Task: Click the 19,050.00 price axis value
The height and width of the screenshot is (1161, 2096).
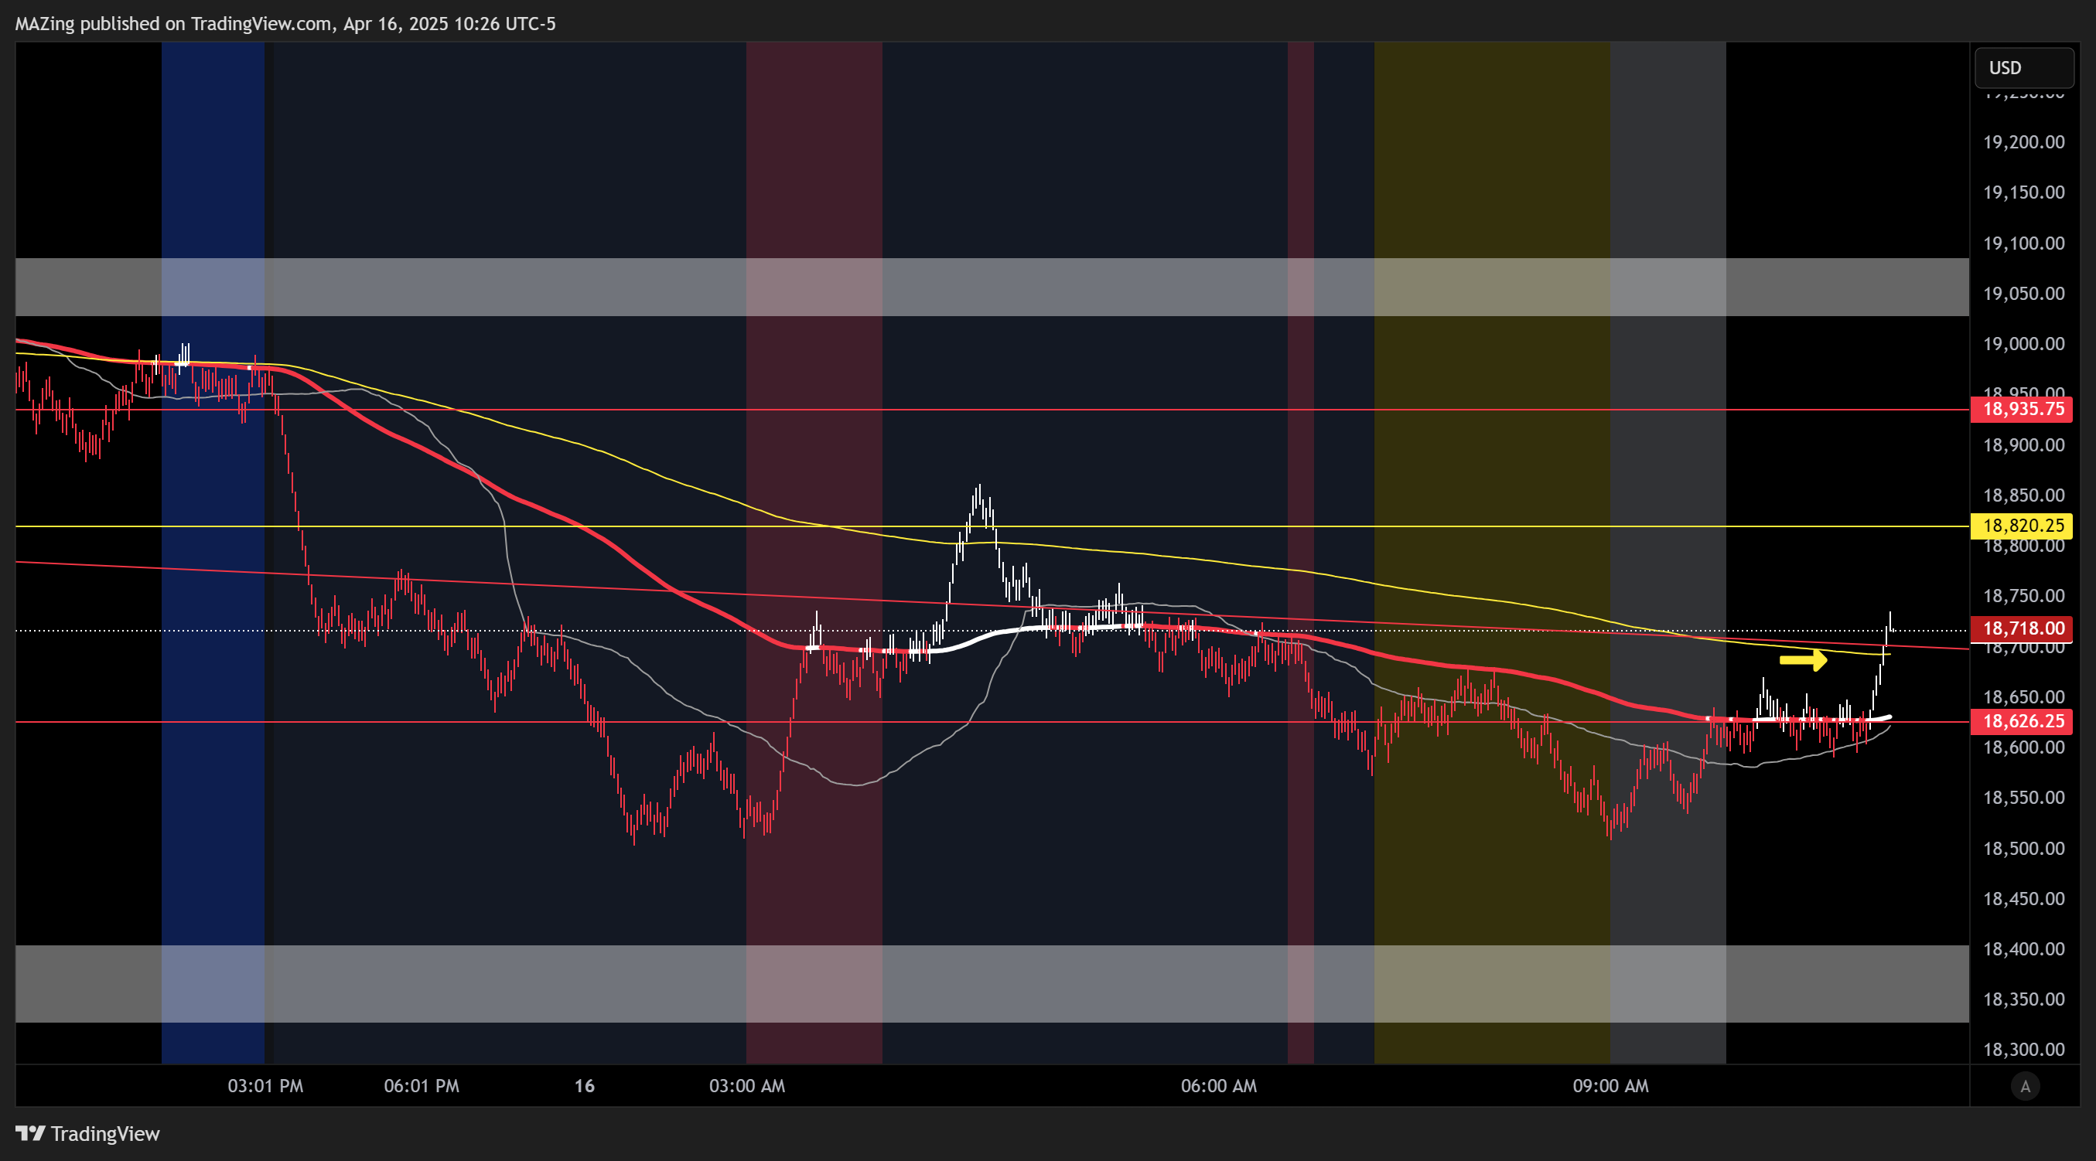Action: 2023,294
